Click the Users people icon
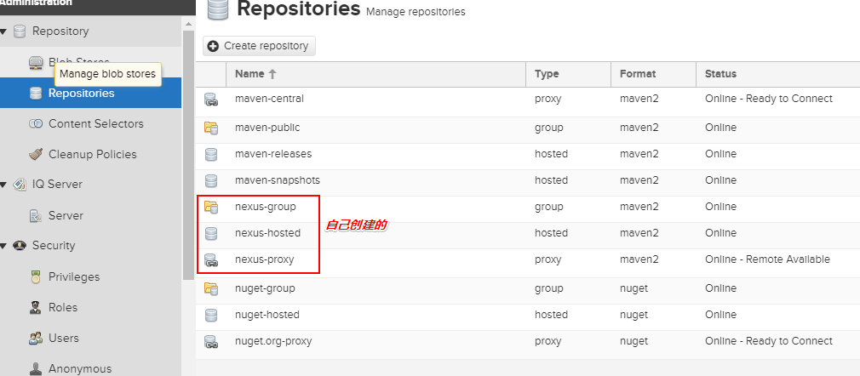The height and width of the screenshot is (376, 860). point(36,339)
